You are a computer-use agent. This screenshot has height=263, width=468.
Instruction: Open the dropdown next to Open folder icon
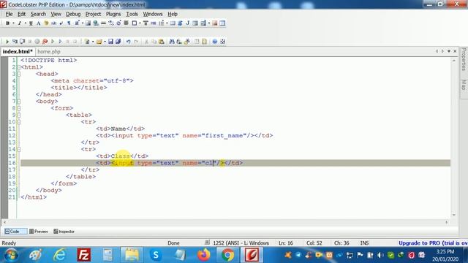pyautogui.click(x=105, y=42)
